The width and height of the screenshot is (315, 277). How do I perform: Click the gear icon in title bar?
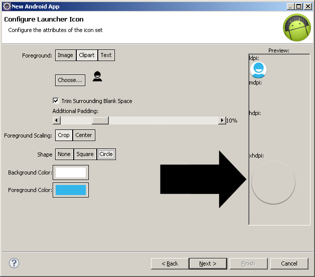(7, 6)
